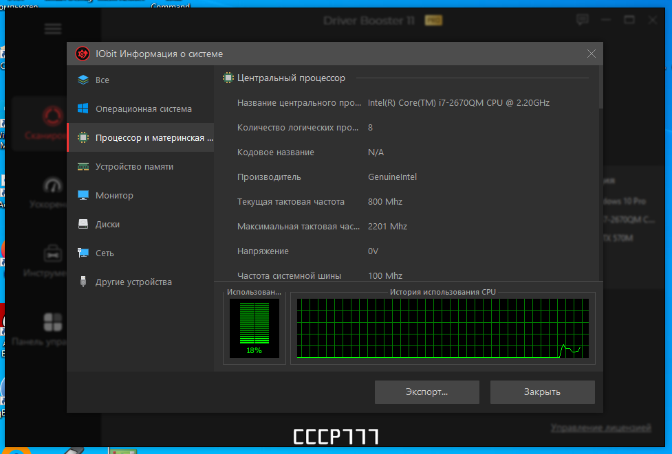Open hamburger menu in Driver Booster window
The width and height of the screenshot is (672, 454).
[53, 29]
